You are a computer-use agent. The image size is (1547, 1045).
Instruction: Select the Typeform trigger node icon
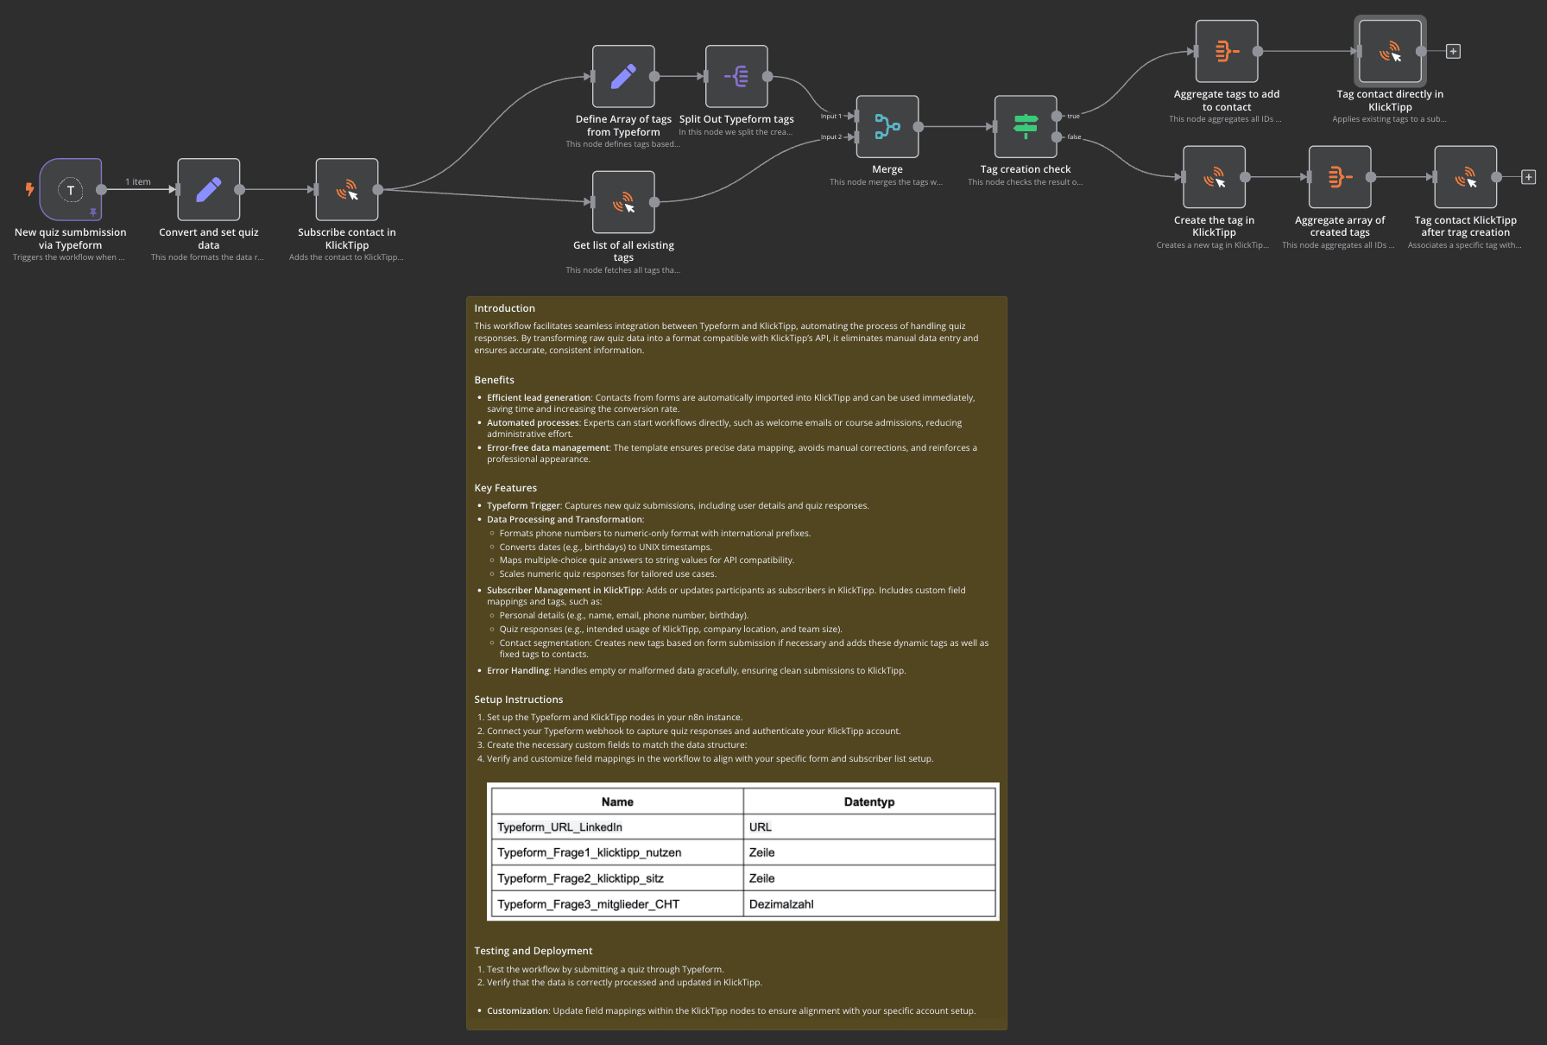click(x=71, y=189)
